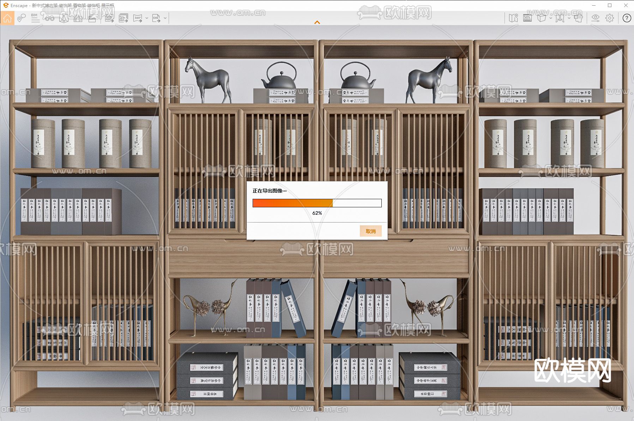
Task: Cancel the image export with 取消
Action: [x=371, y=231]
